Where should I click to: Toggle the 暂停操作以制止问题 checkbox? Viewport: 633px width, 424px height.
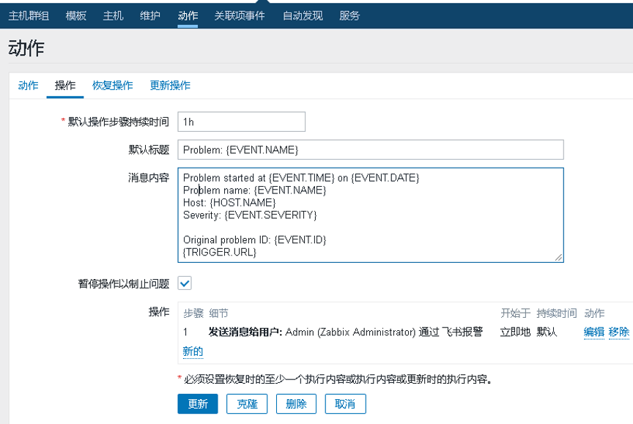click(x=185, y=283)
